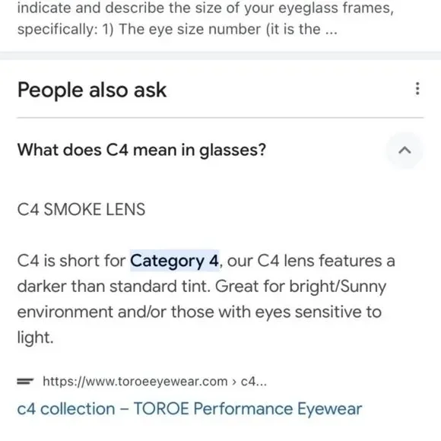This screenshot has width=441, height=441.
Task: Collapse the C4 glasses question chevron
Action: coord(405,151)
